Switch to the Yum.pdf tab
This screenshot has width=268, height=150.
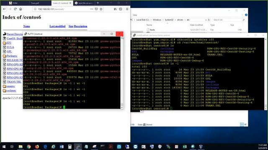[x=40, y=3]
